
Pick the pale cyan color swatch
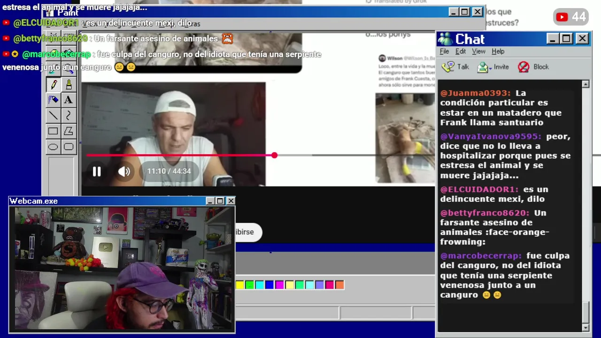coord(309,284)
